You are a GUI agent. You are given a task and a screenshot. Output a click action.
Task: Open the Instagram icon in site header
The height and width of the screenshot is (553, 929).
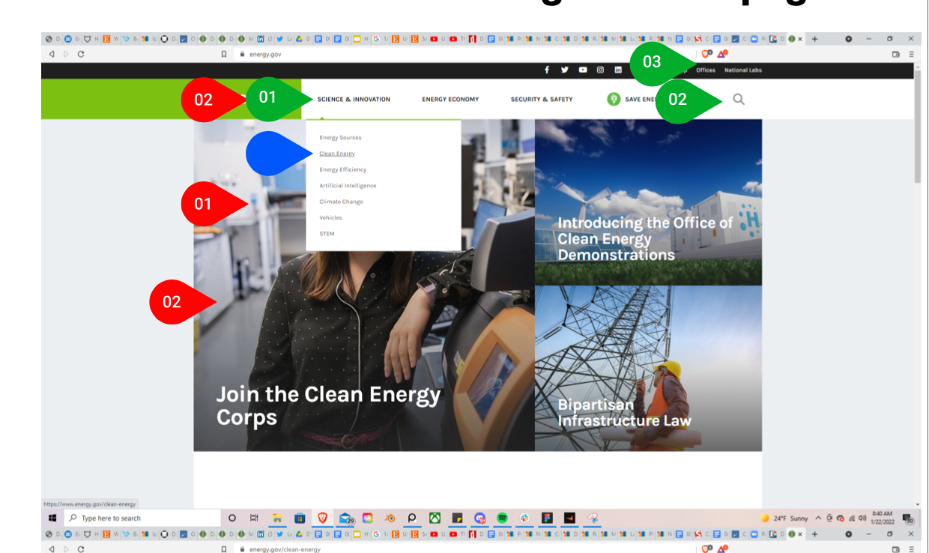tap(601, 70)
